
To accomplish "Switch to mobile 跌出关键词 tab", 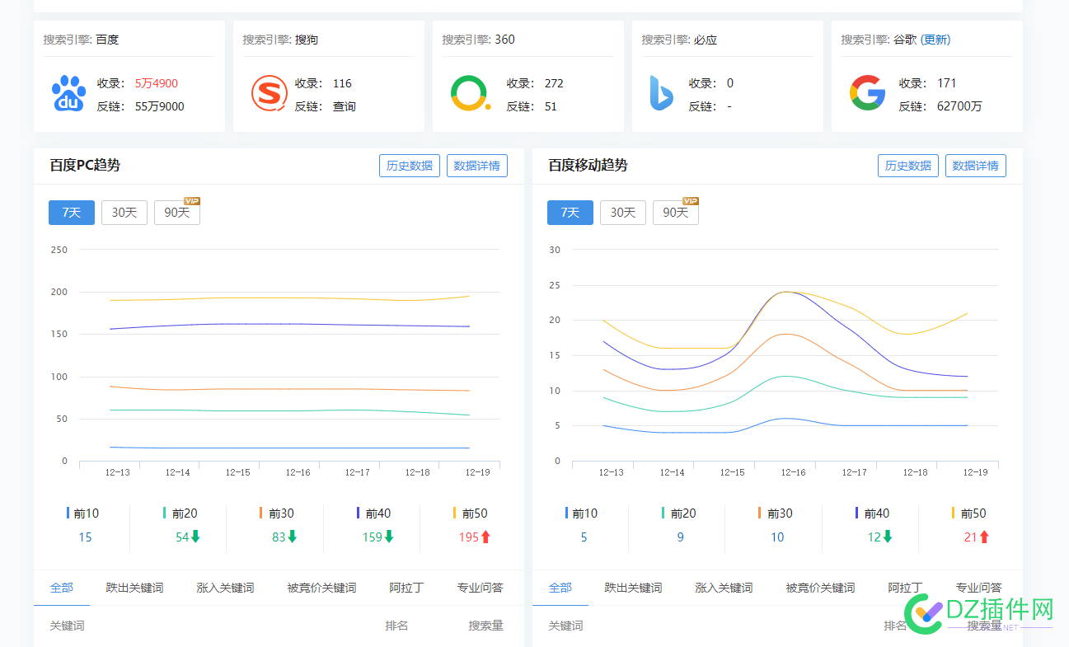I will [633, 588].
